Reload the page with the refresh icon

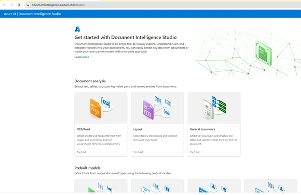pos(19,5)
